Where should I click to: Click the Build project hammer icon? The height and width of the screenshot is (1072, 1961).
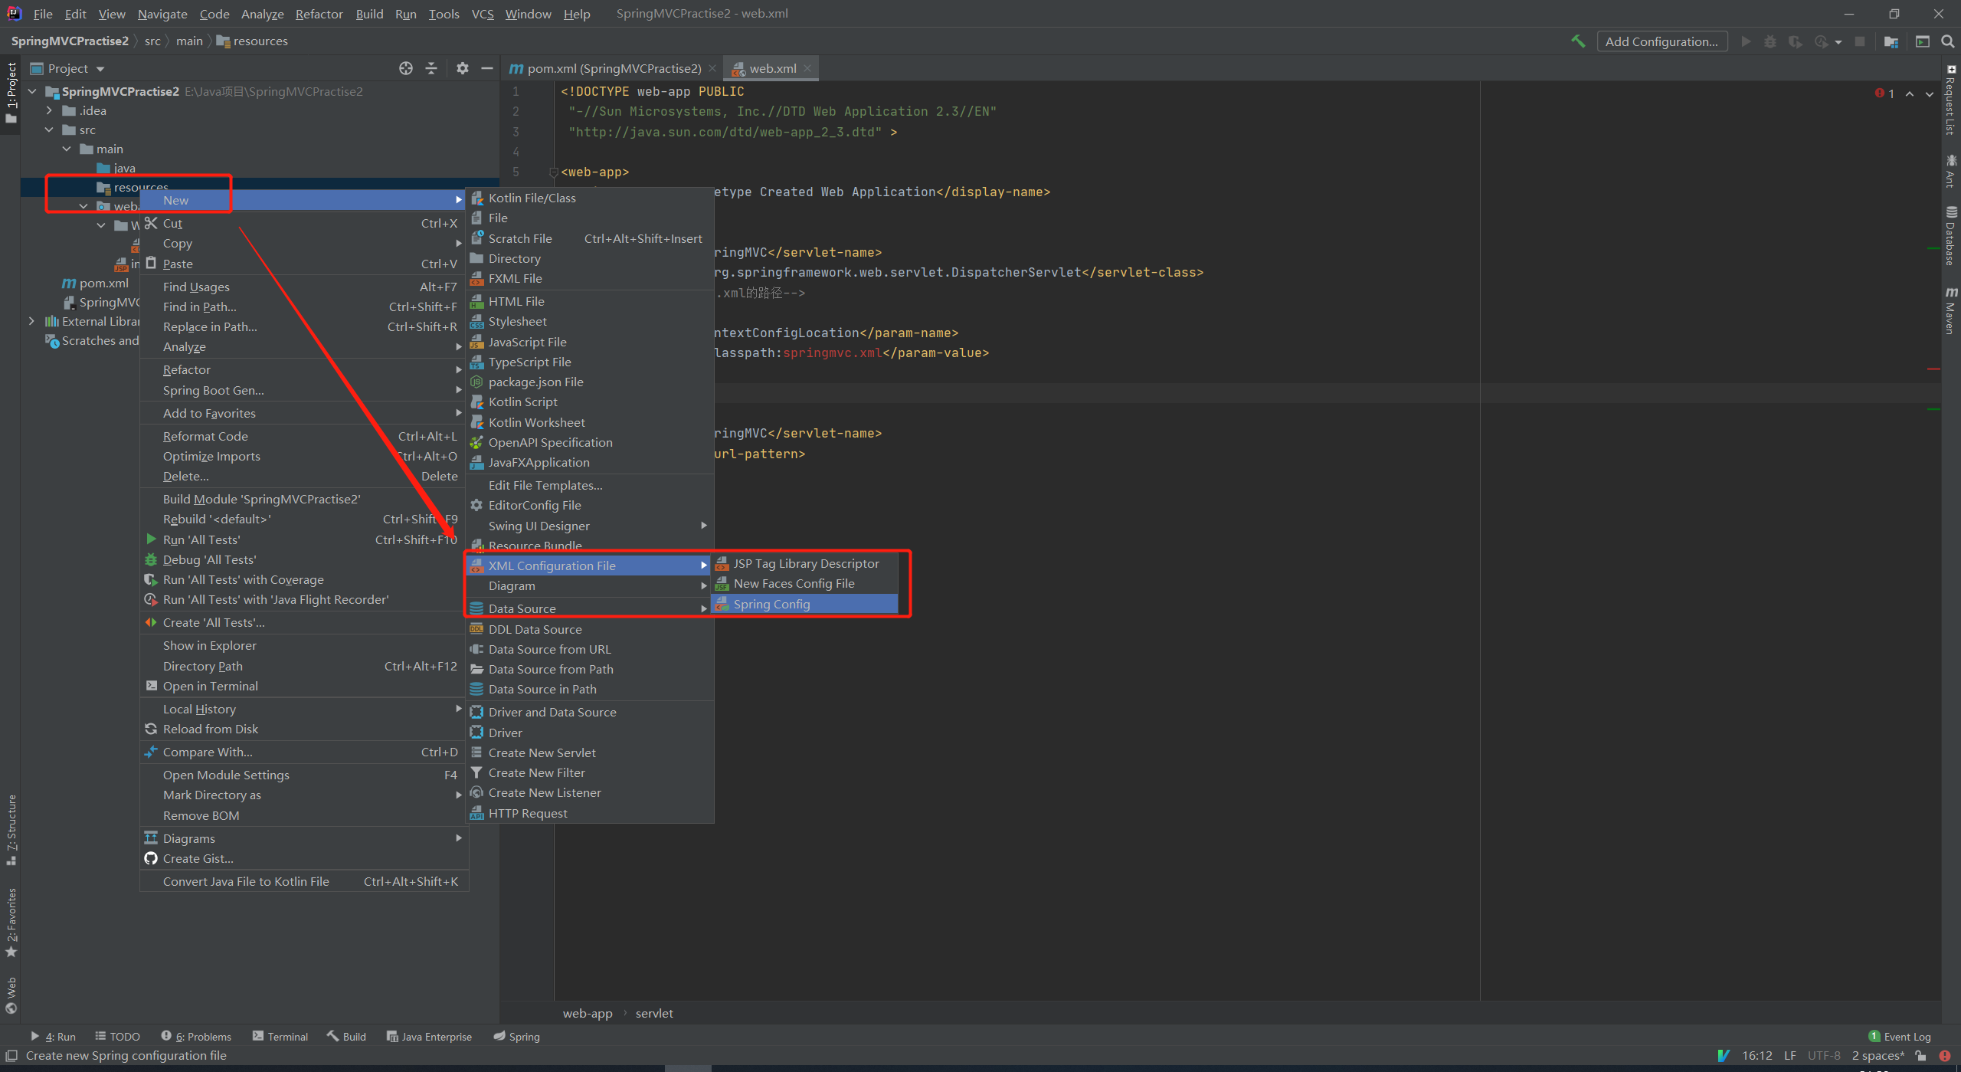coord(1578,41)
